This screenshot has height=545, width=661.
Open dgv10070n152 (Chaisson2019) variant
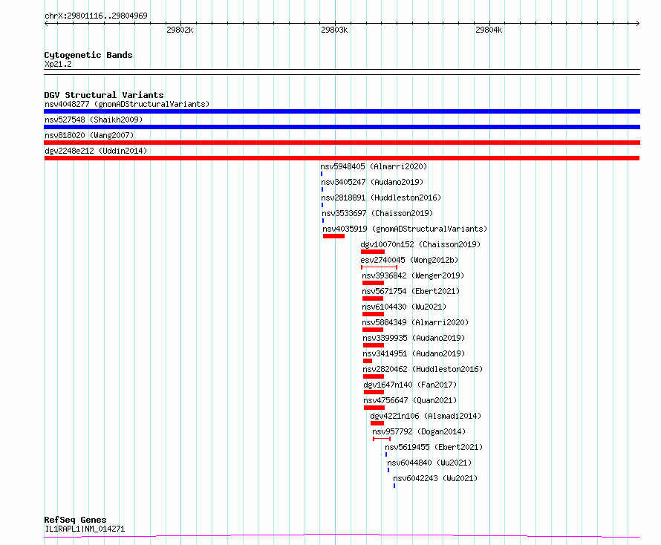[420, 244]
